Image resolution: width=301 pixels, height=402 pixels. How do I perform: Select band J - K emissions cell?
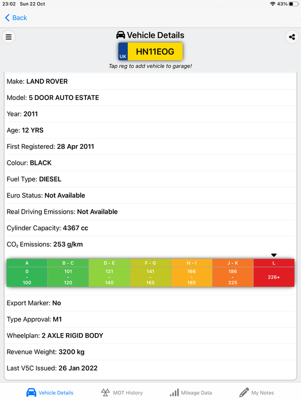(233, 273)
